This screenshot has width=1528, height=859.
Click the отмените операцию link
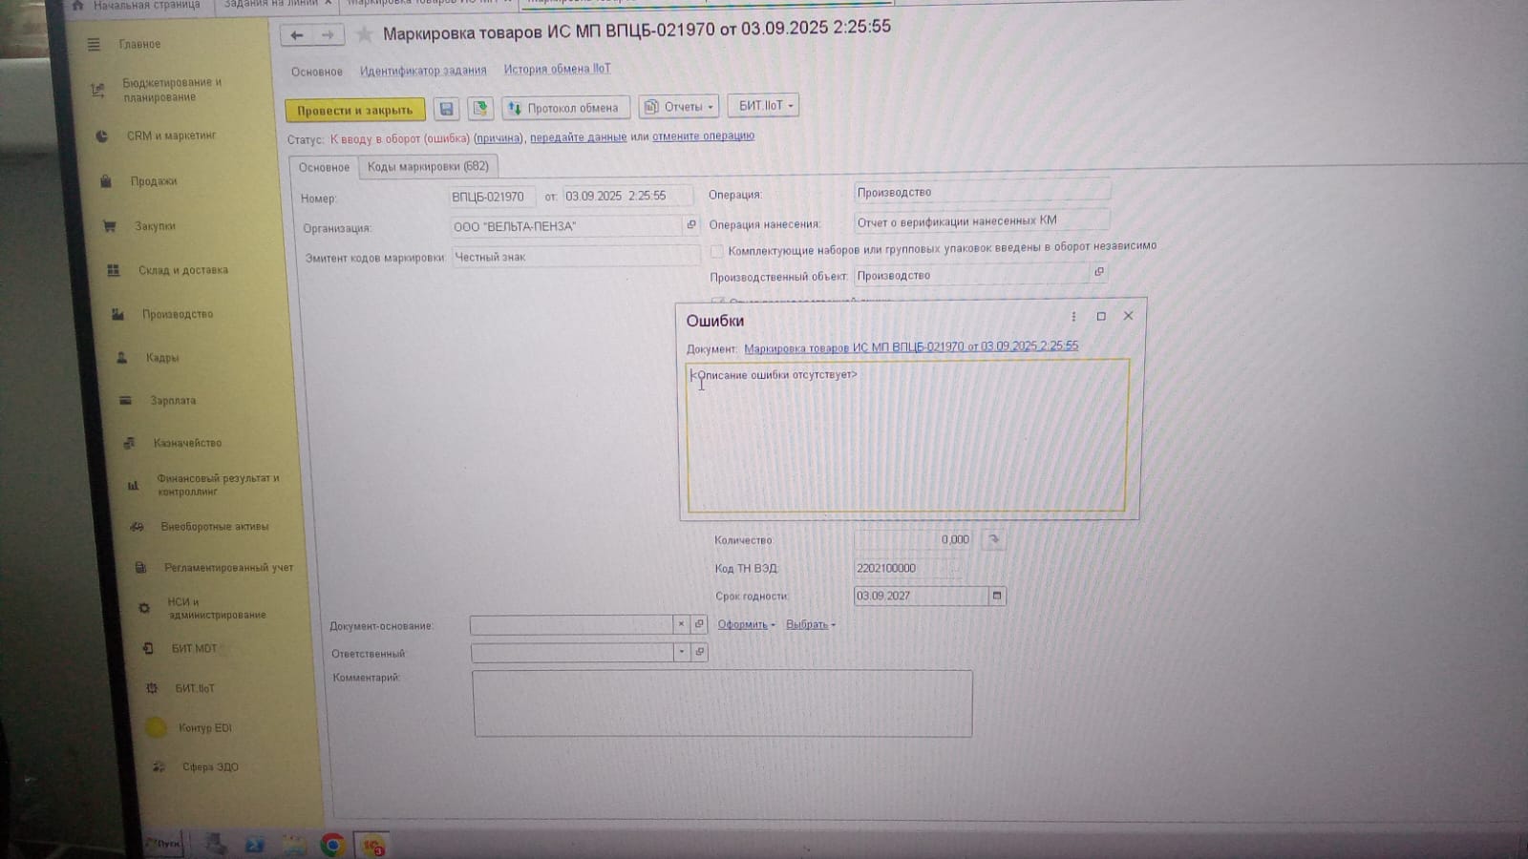pos(703,136)
